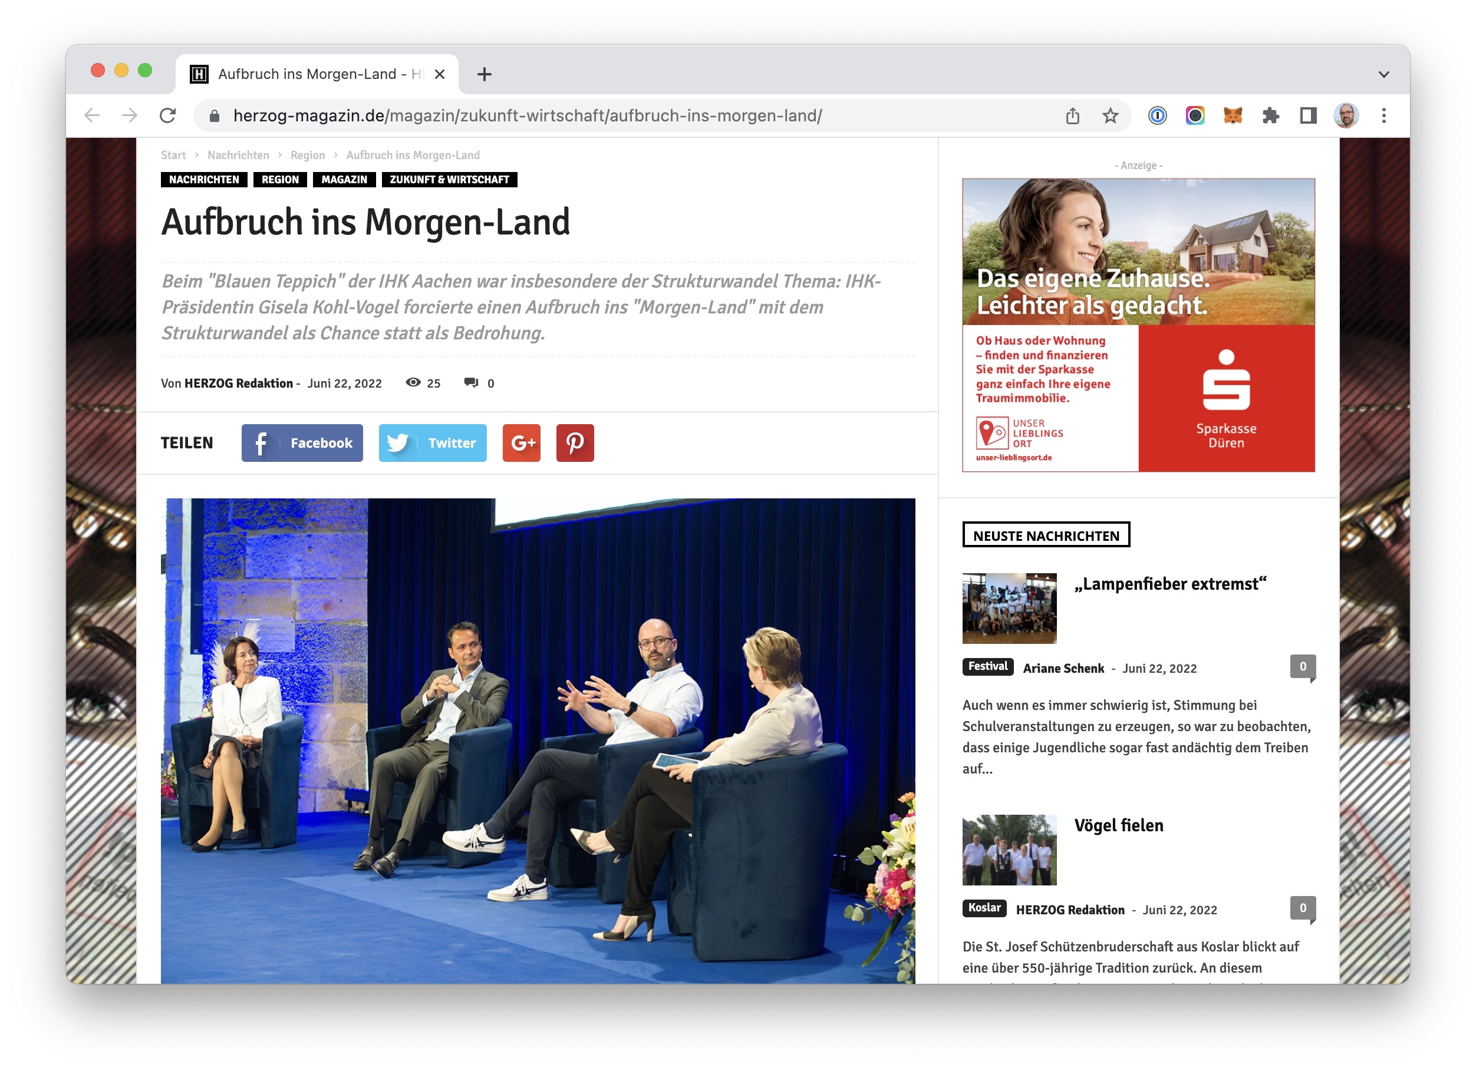Screen dimensions: 1476x1071
Task: Bookmark page with star icon
Action: pyautogui.click(x=1111, y=115)
